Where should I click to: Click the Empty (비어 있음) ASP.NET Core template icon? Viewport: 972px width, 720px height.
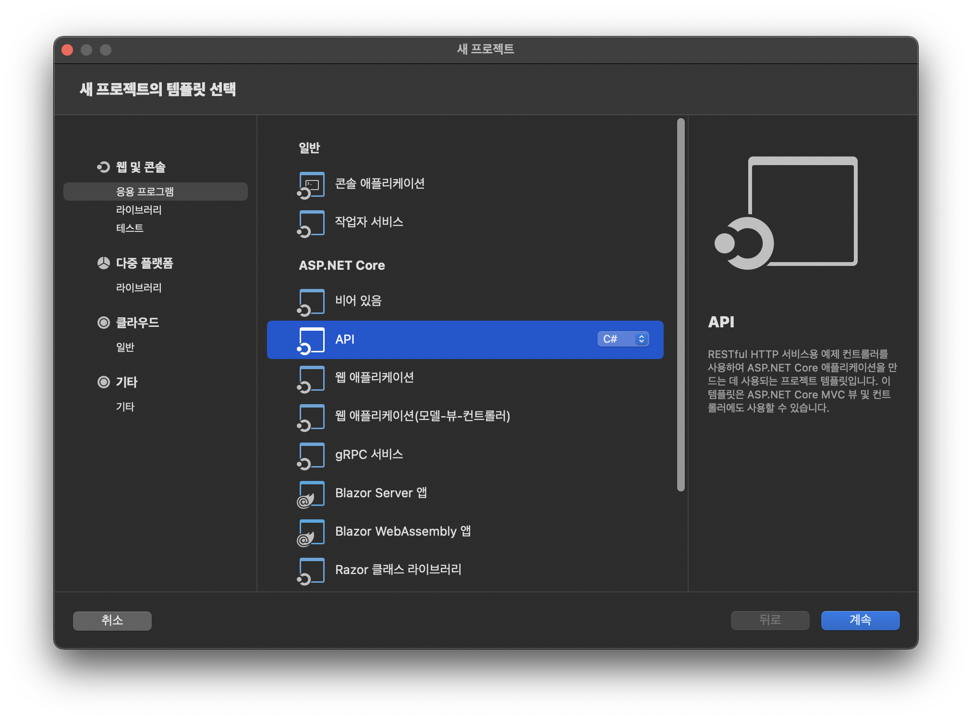click(311, 302)
